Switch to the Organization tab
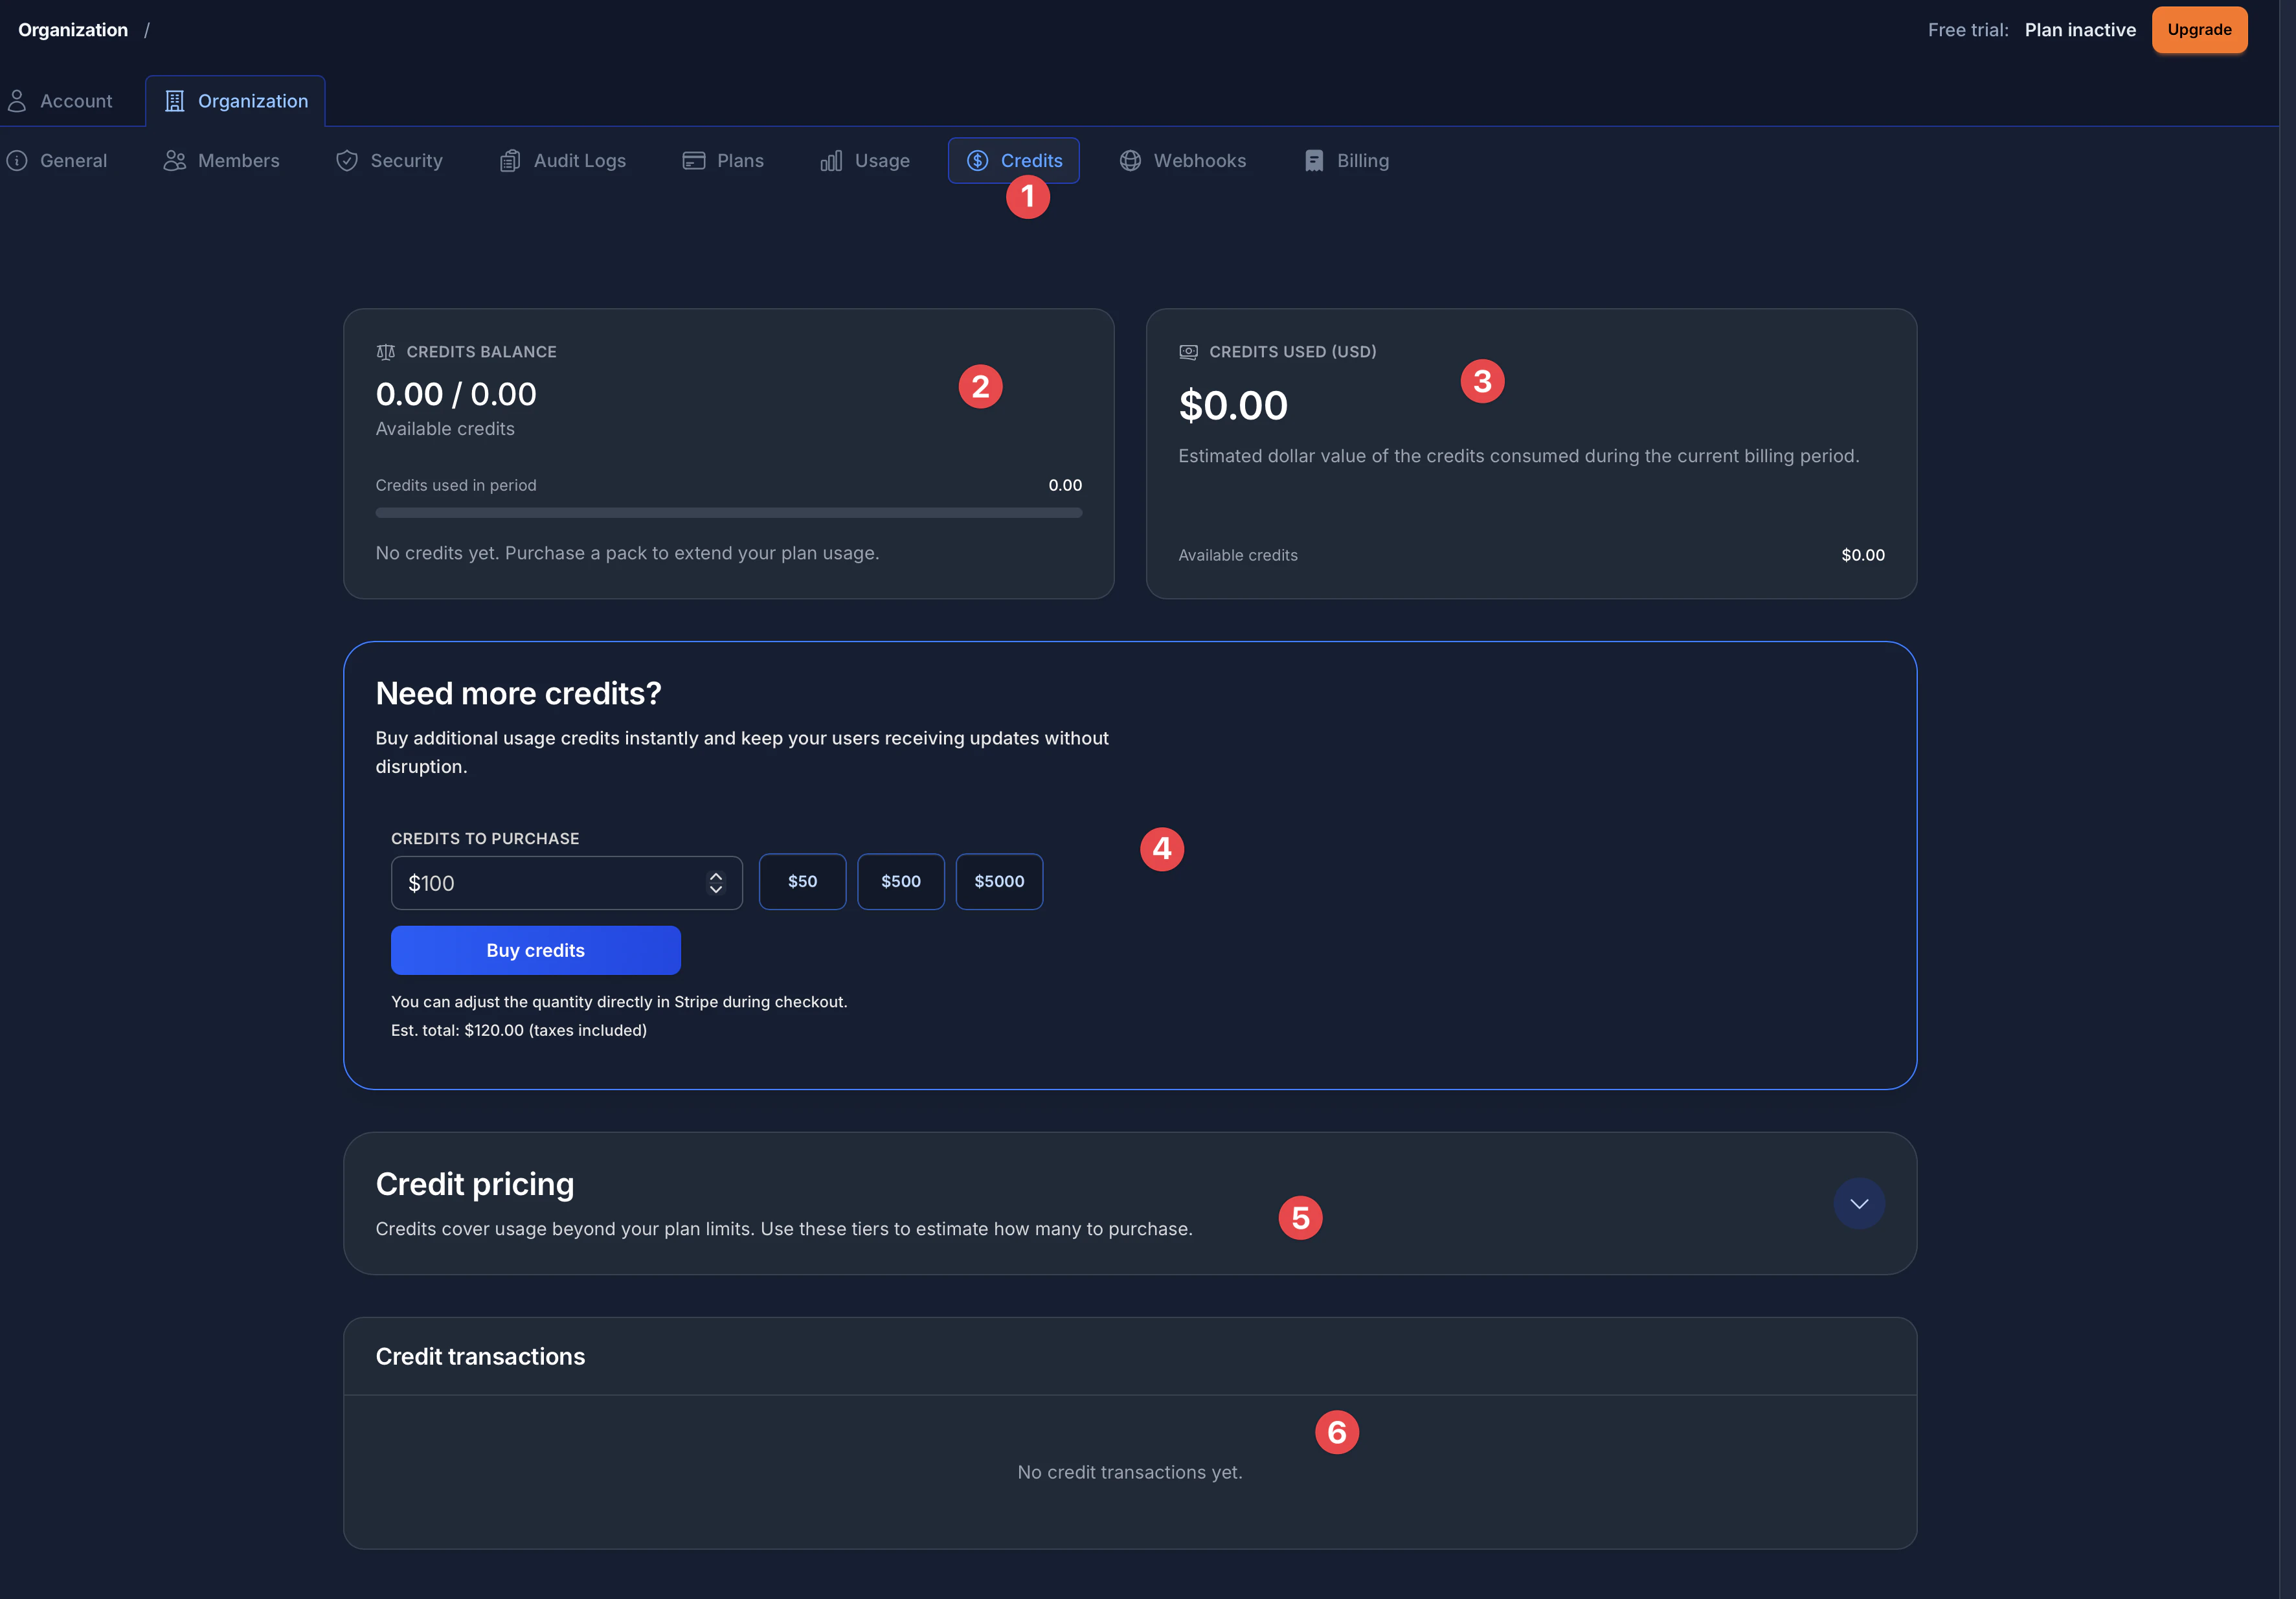The width and height of the screenshot is (2296, 1599). [x=236, y=100]
